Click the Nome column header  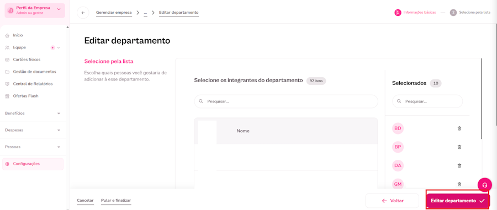(x=243, y=131)
